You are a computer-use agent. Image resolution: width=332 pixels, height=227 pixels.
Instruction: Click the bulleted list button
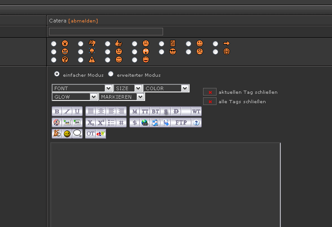[x=111, y=122]
